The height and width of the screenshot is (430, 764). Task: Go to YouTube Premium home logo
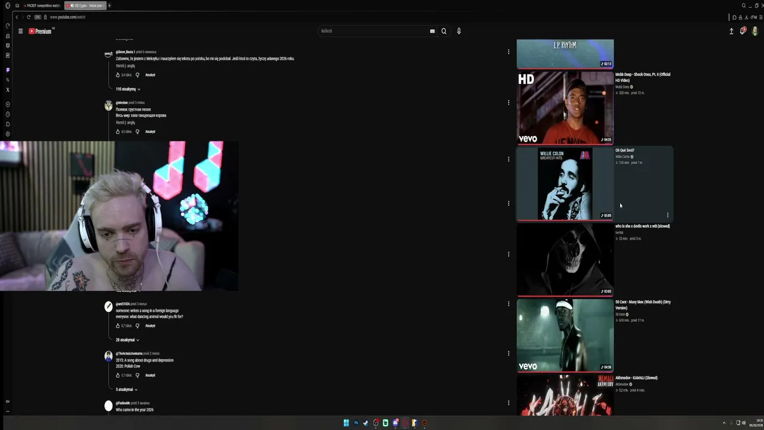tap(41, 31)
